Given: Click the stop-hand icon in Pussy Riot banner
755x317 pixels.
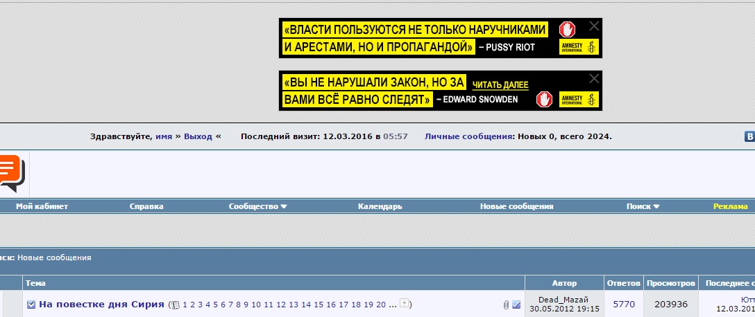Looking at the screenshot, I should 568,30.
